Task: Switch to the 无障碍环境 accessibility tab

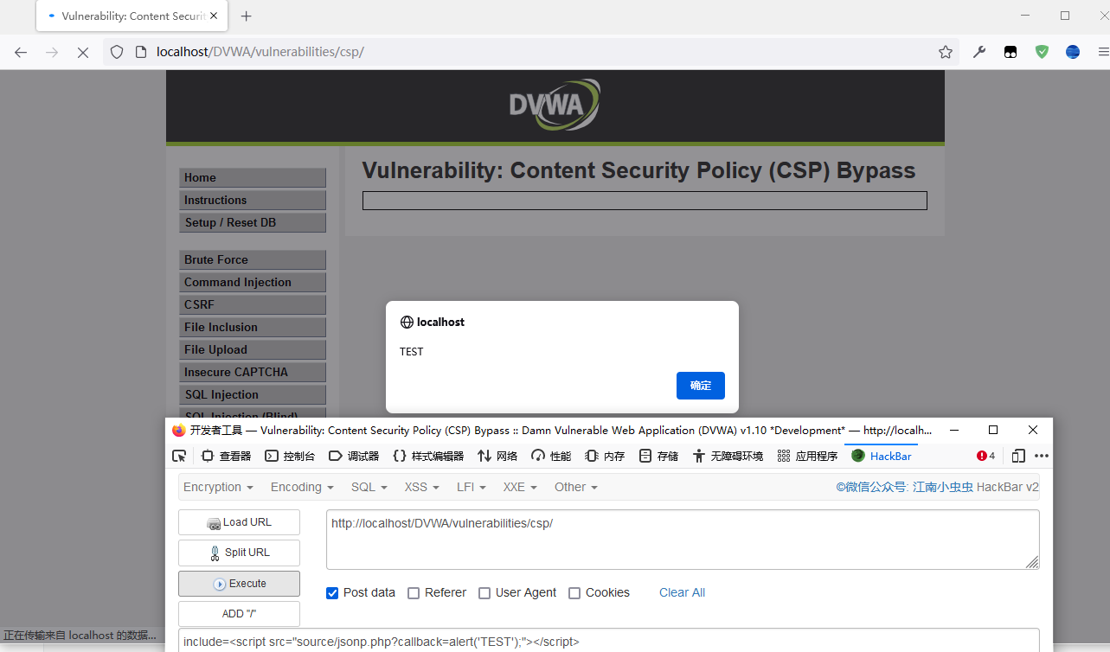Action: (x=728, y=456)
